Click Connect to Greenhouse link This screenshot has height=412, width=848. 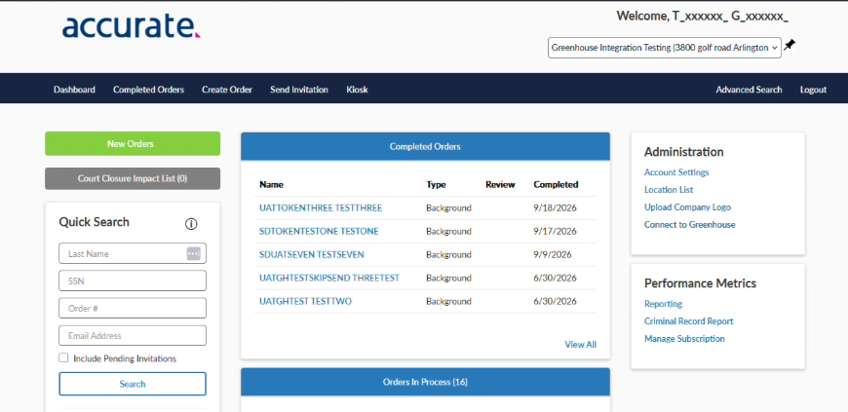click(x=689, y=224)
